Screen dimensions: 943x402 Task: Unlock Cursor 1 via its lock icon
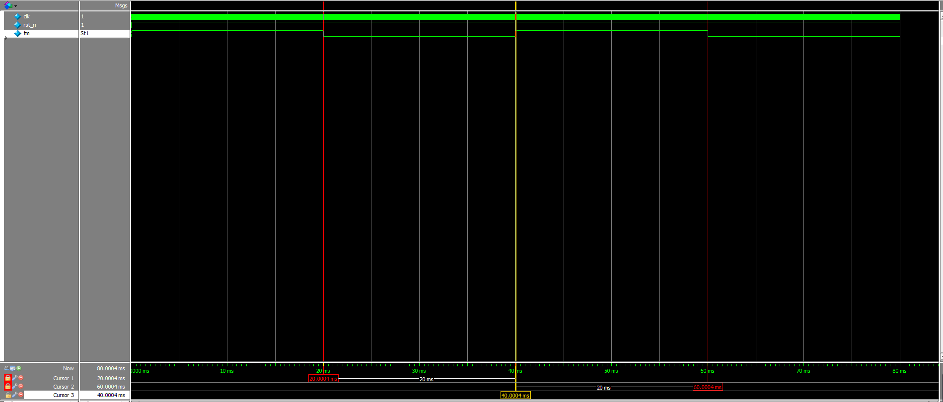point(7,378)
